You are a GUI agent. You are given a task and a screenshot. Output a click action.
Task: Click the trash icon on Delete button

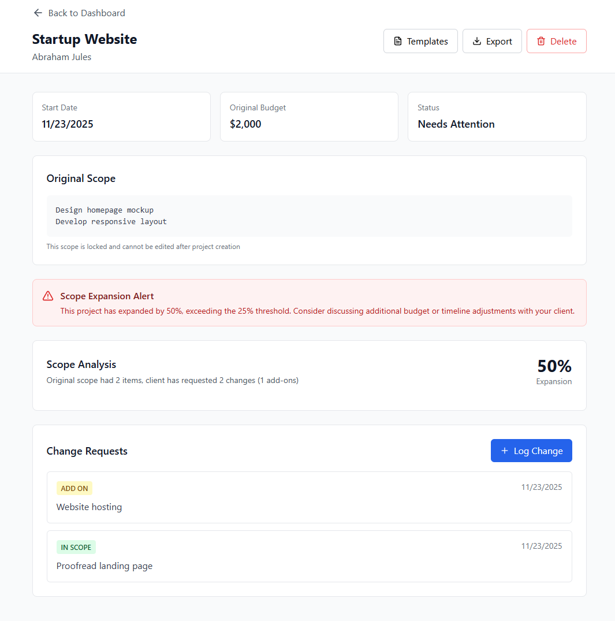[x=541, y=41]
